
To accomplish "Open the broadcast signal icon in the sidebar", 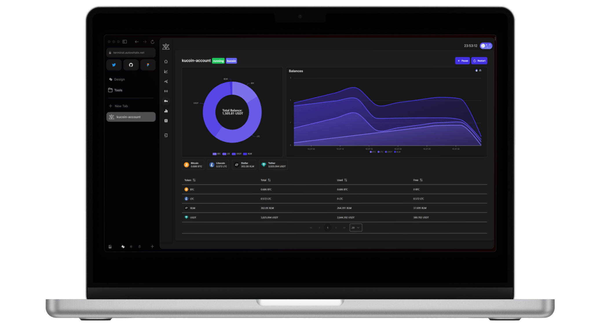I will click(x=166, y=91).
